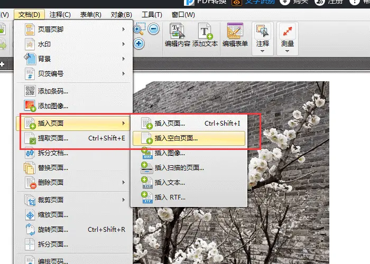Expand the 注释 toolbar dropdown arrow

262,51
